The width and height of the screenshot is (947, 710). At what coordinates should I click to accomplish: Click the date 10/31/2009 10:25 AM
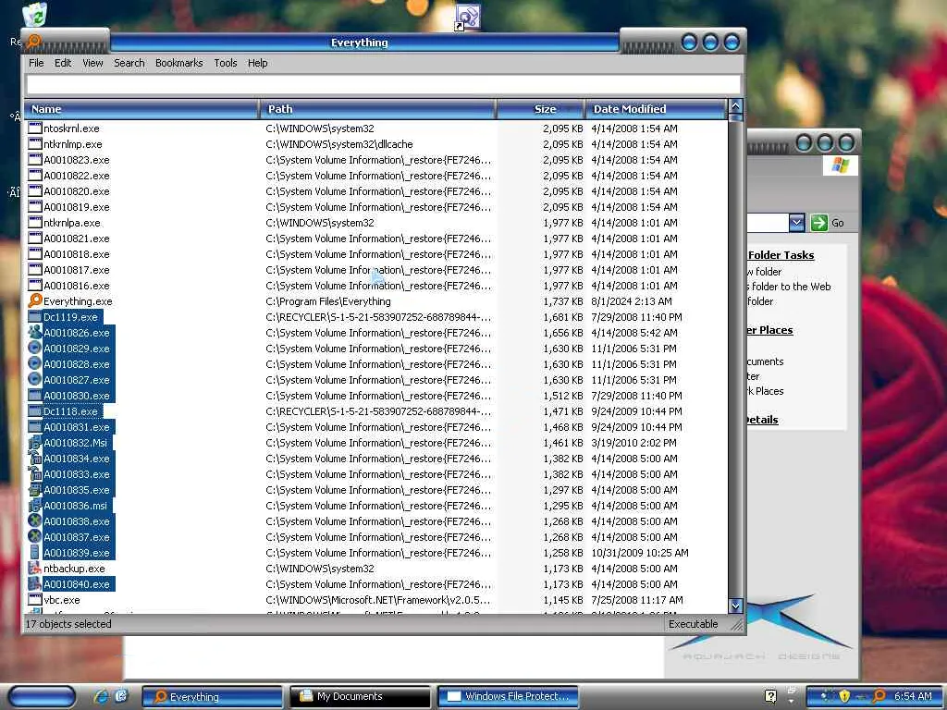tap(640, 553)
